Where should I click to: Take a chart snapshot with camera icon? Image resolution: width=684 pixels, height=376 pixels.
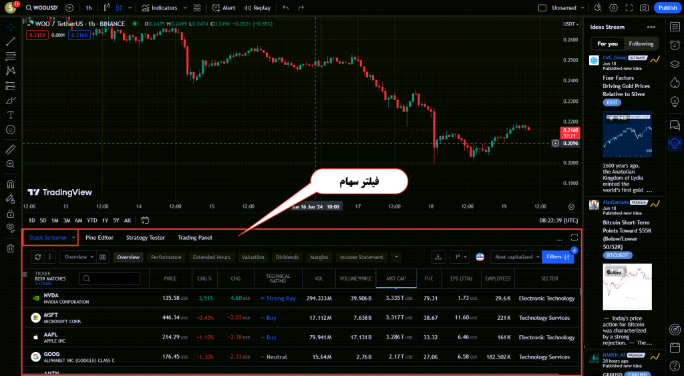[644, 8]
